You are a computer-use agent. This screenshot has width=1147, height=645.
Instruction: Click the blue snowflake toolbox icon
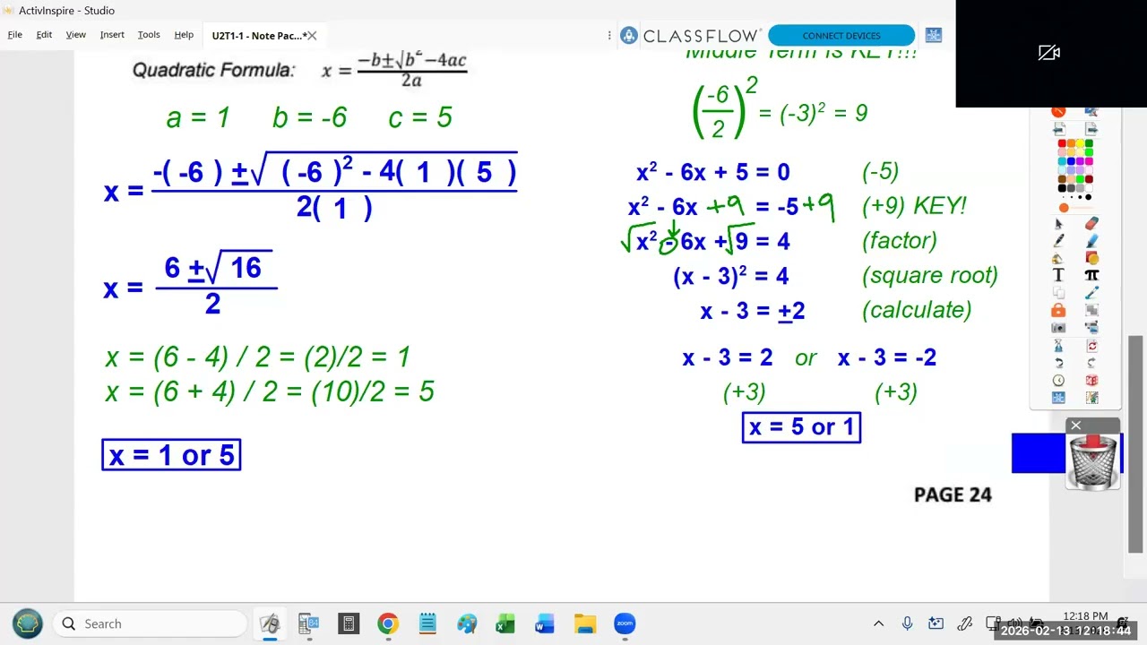tap(1058, 397)
